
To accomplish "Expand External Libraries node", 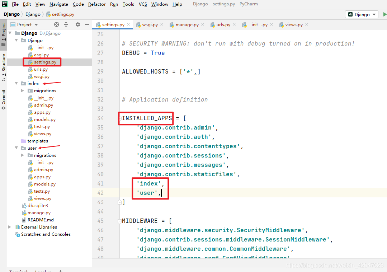I will point(10,227).
